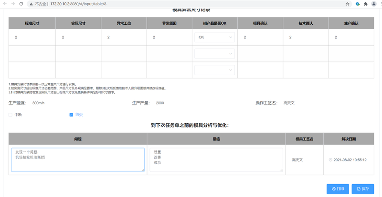
Task: Click the 生产速度 field 300m/h
Action: pos(38,103)
